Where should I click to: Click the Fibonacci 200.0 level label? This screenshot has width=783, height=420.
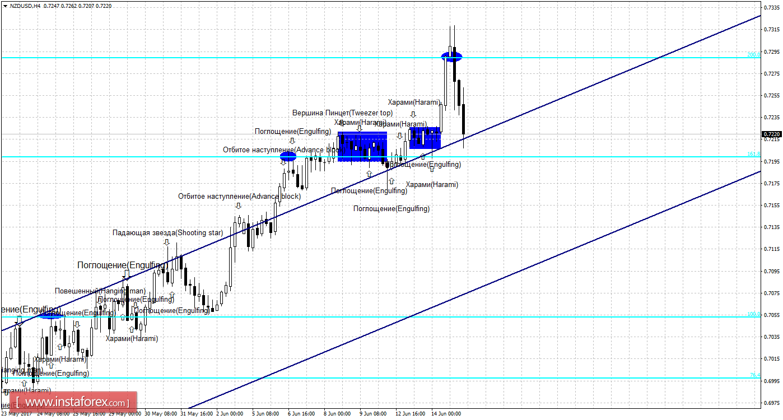click(753, 54)
